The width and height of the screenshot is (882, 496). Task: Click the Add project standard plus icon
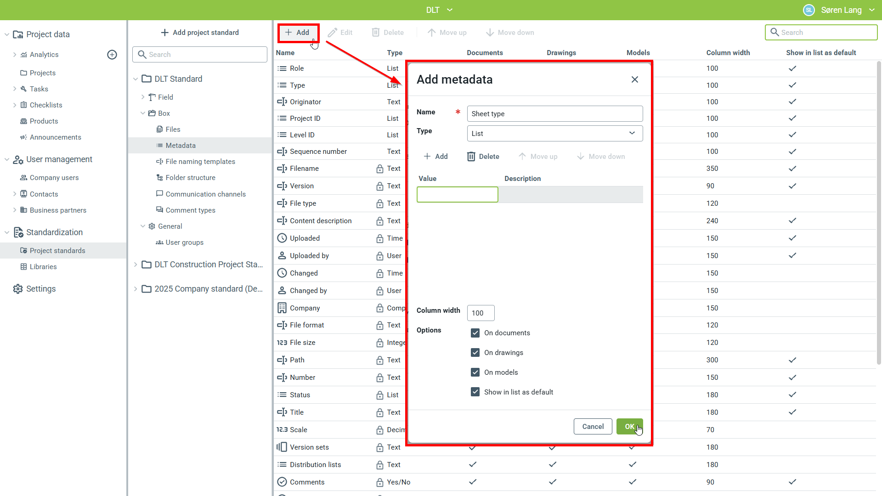[x=164, y=33]
